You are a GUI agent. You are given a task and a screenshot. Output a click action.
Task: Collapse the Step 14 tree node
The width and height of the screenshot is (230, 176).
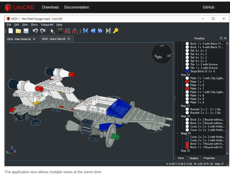pos(178,75)
